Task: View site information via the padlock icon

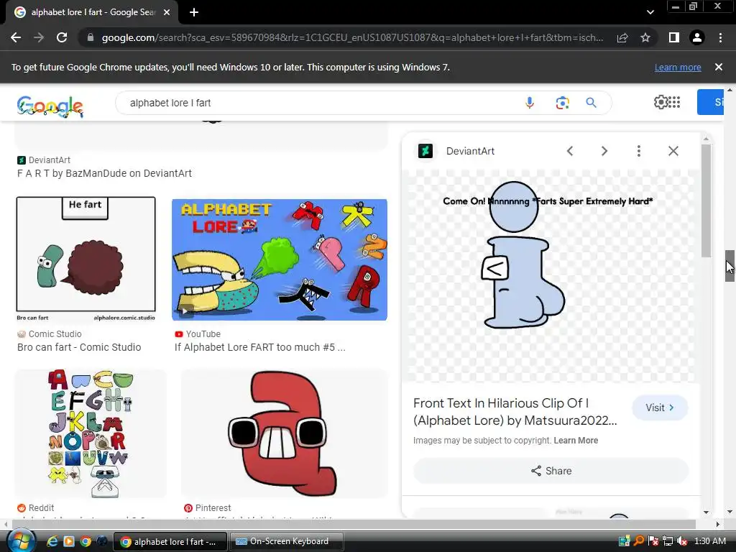Action: pos(91,37)
